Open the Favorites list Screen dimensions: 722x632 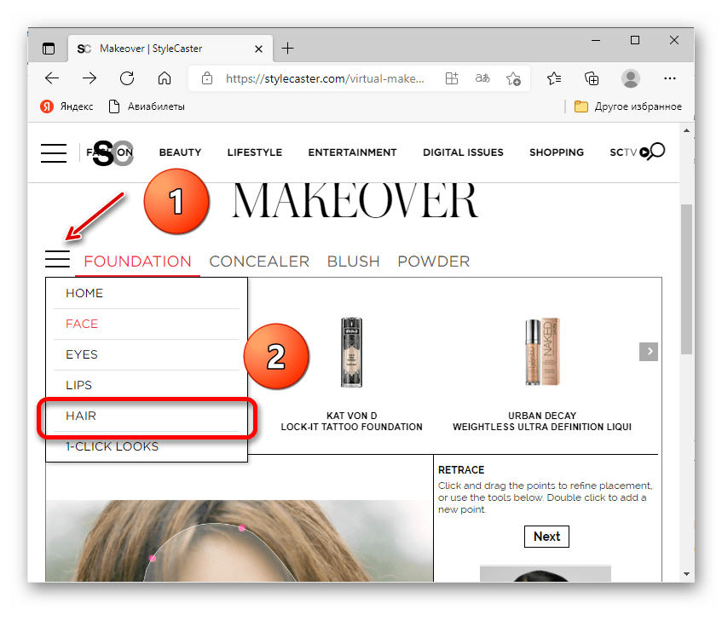[x=554, y=78]
